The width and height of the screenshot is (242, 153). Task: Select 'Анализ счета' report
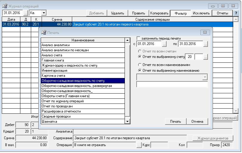pyautogui.click(x=83, y=55)
